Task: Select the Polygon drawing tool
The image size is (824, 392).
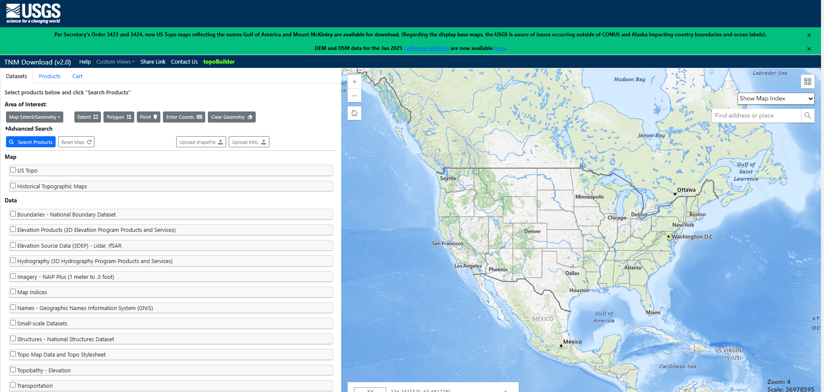Action: click(118, 117)
